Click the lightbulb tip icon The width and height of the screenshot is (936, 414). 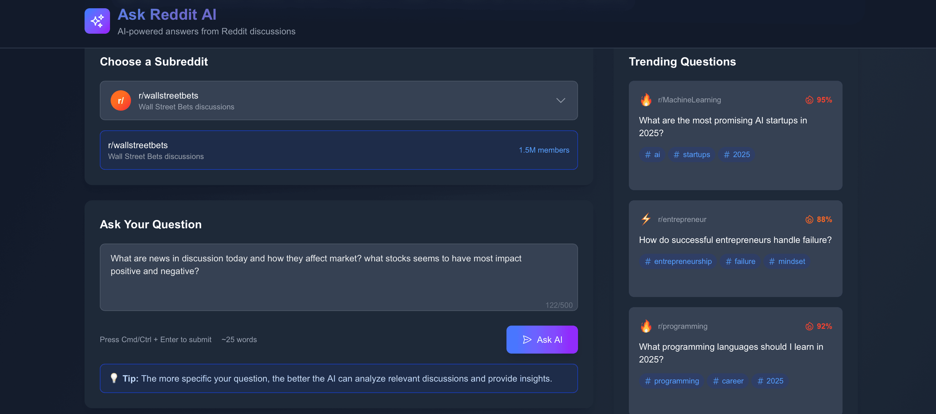114,378
